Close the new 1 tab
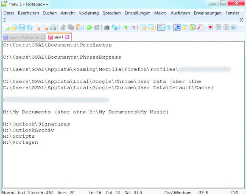Viewport: 246px width, 194px height. tap(67, 37)
